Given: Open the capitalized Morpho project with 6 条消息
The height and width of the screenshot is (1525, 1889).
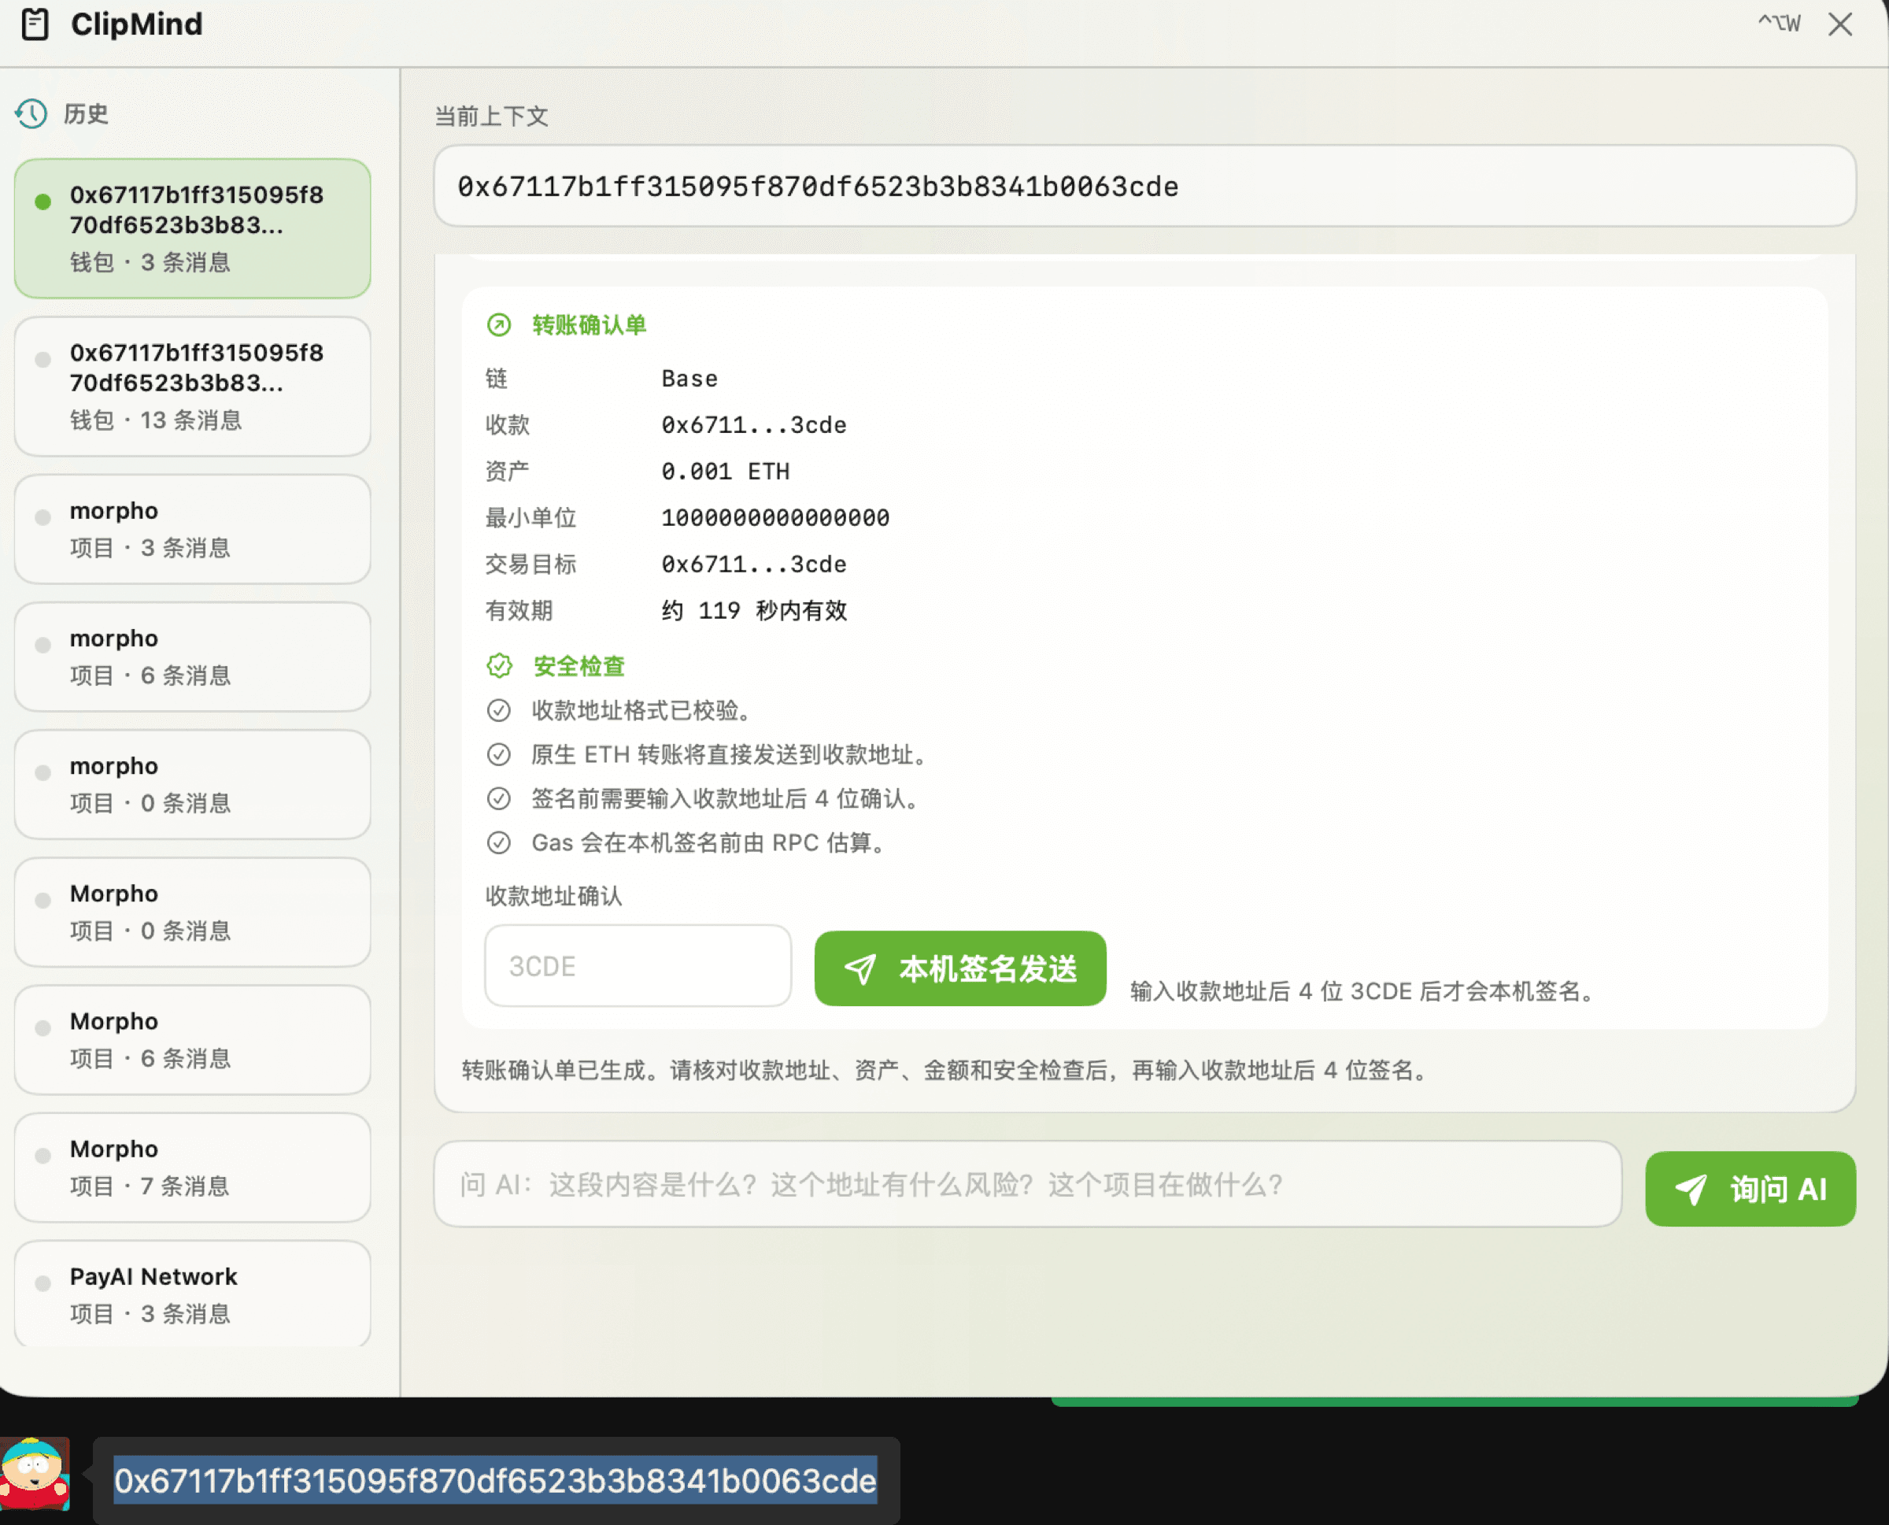Looking at the screenshot, I should pyautogui.click(x=192, y=1040).
